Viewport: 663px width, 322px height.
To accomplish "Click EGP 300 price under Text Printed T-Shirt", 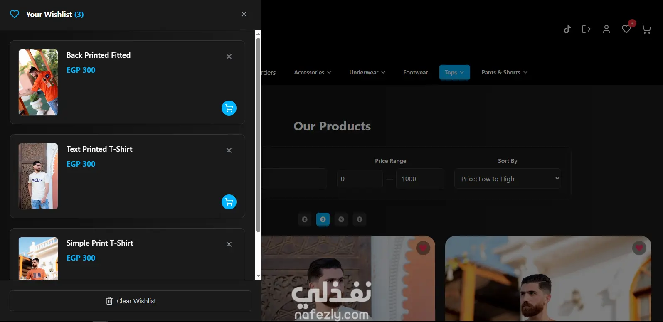I will tap(81, 164).
